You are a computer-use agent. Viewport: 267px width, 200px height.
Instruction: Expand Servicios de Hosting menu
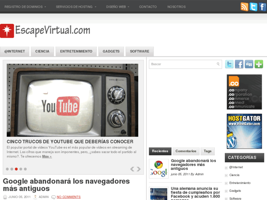coord(76,7)
